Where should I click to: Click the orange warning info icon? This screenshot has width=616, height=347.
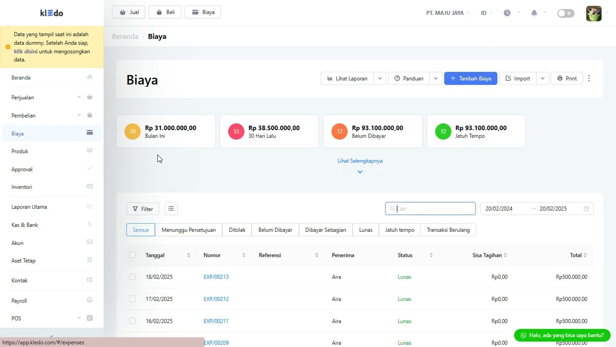(8, 47)
